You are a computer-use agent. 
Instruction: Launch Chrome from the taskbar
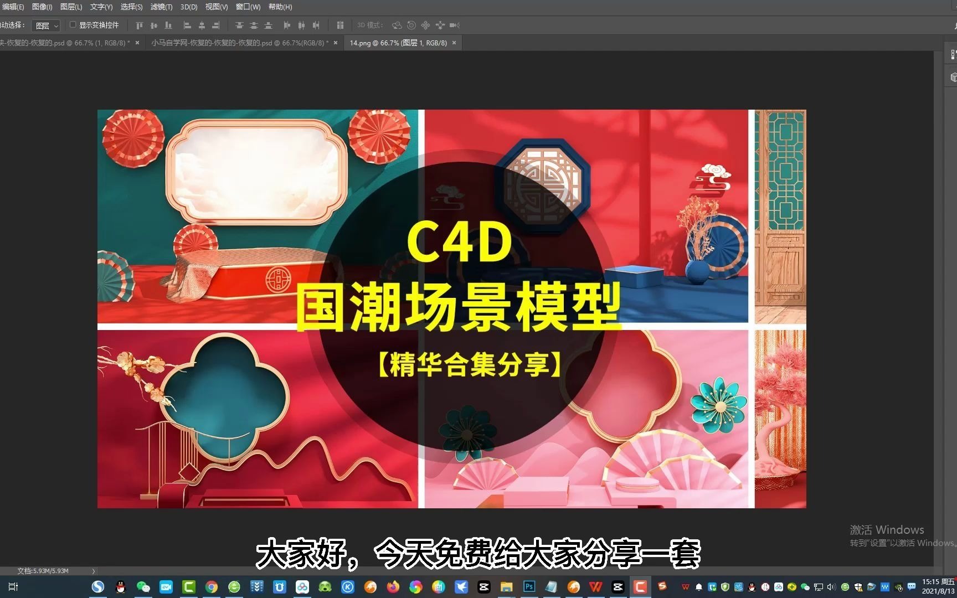point(210,587)
